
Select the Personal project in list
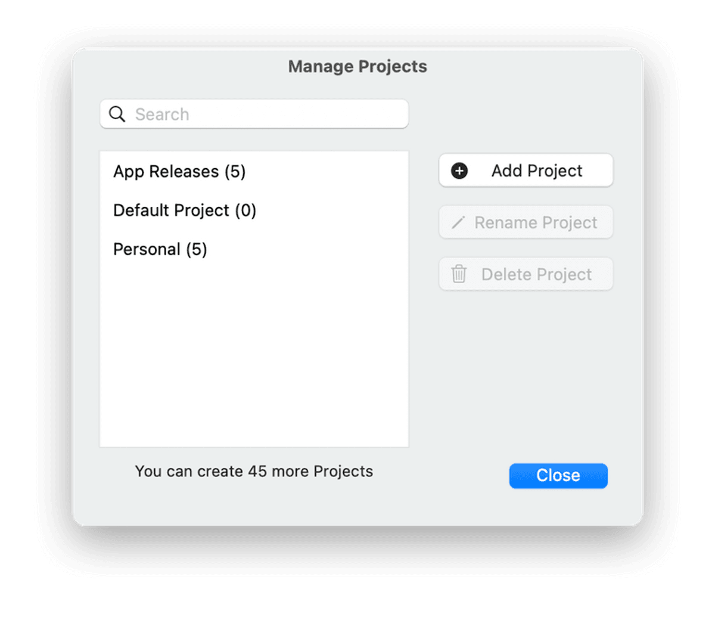point(147,249)
